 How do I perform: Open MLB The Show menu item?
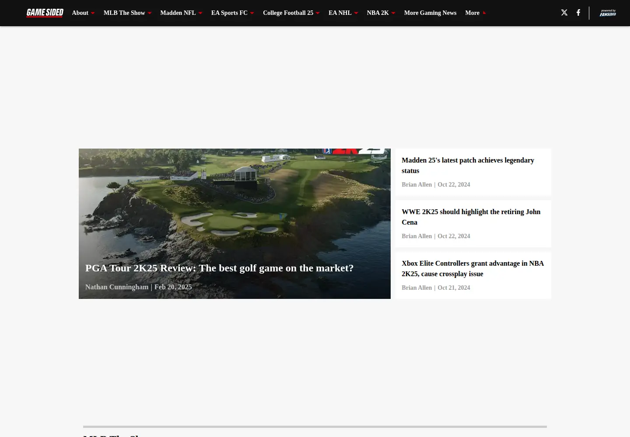[x=124, y=13]
